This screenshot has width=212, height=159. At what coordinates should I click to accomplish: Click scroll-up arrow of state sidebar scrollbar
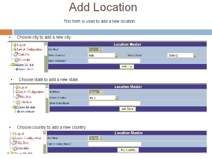(47, 86)
